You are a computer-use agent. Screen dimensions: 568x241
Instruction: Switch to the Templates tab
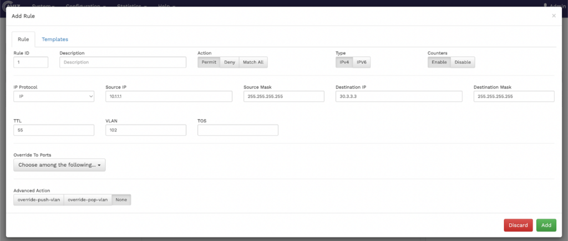[x=55, y=39]
